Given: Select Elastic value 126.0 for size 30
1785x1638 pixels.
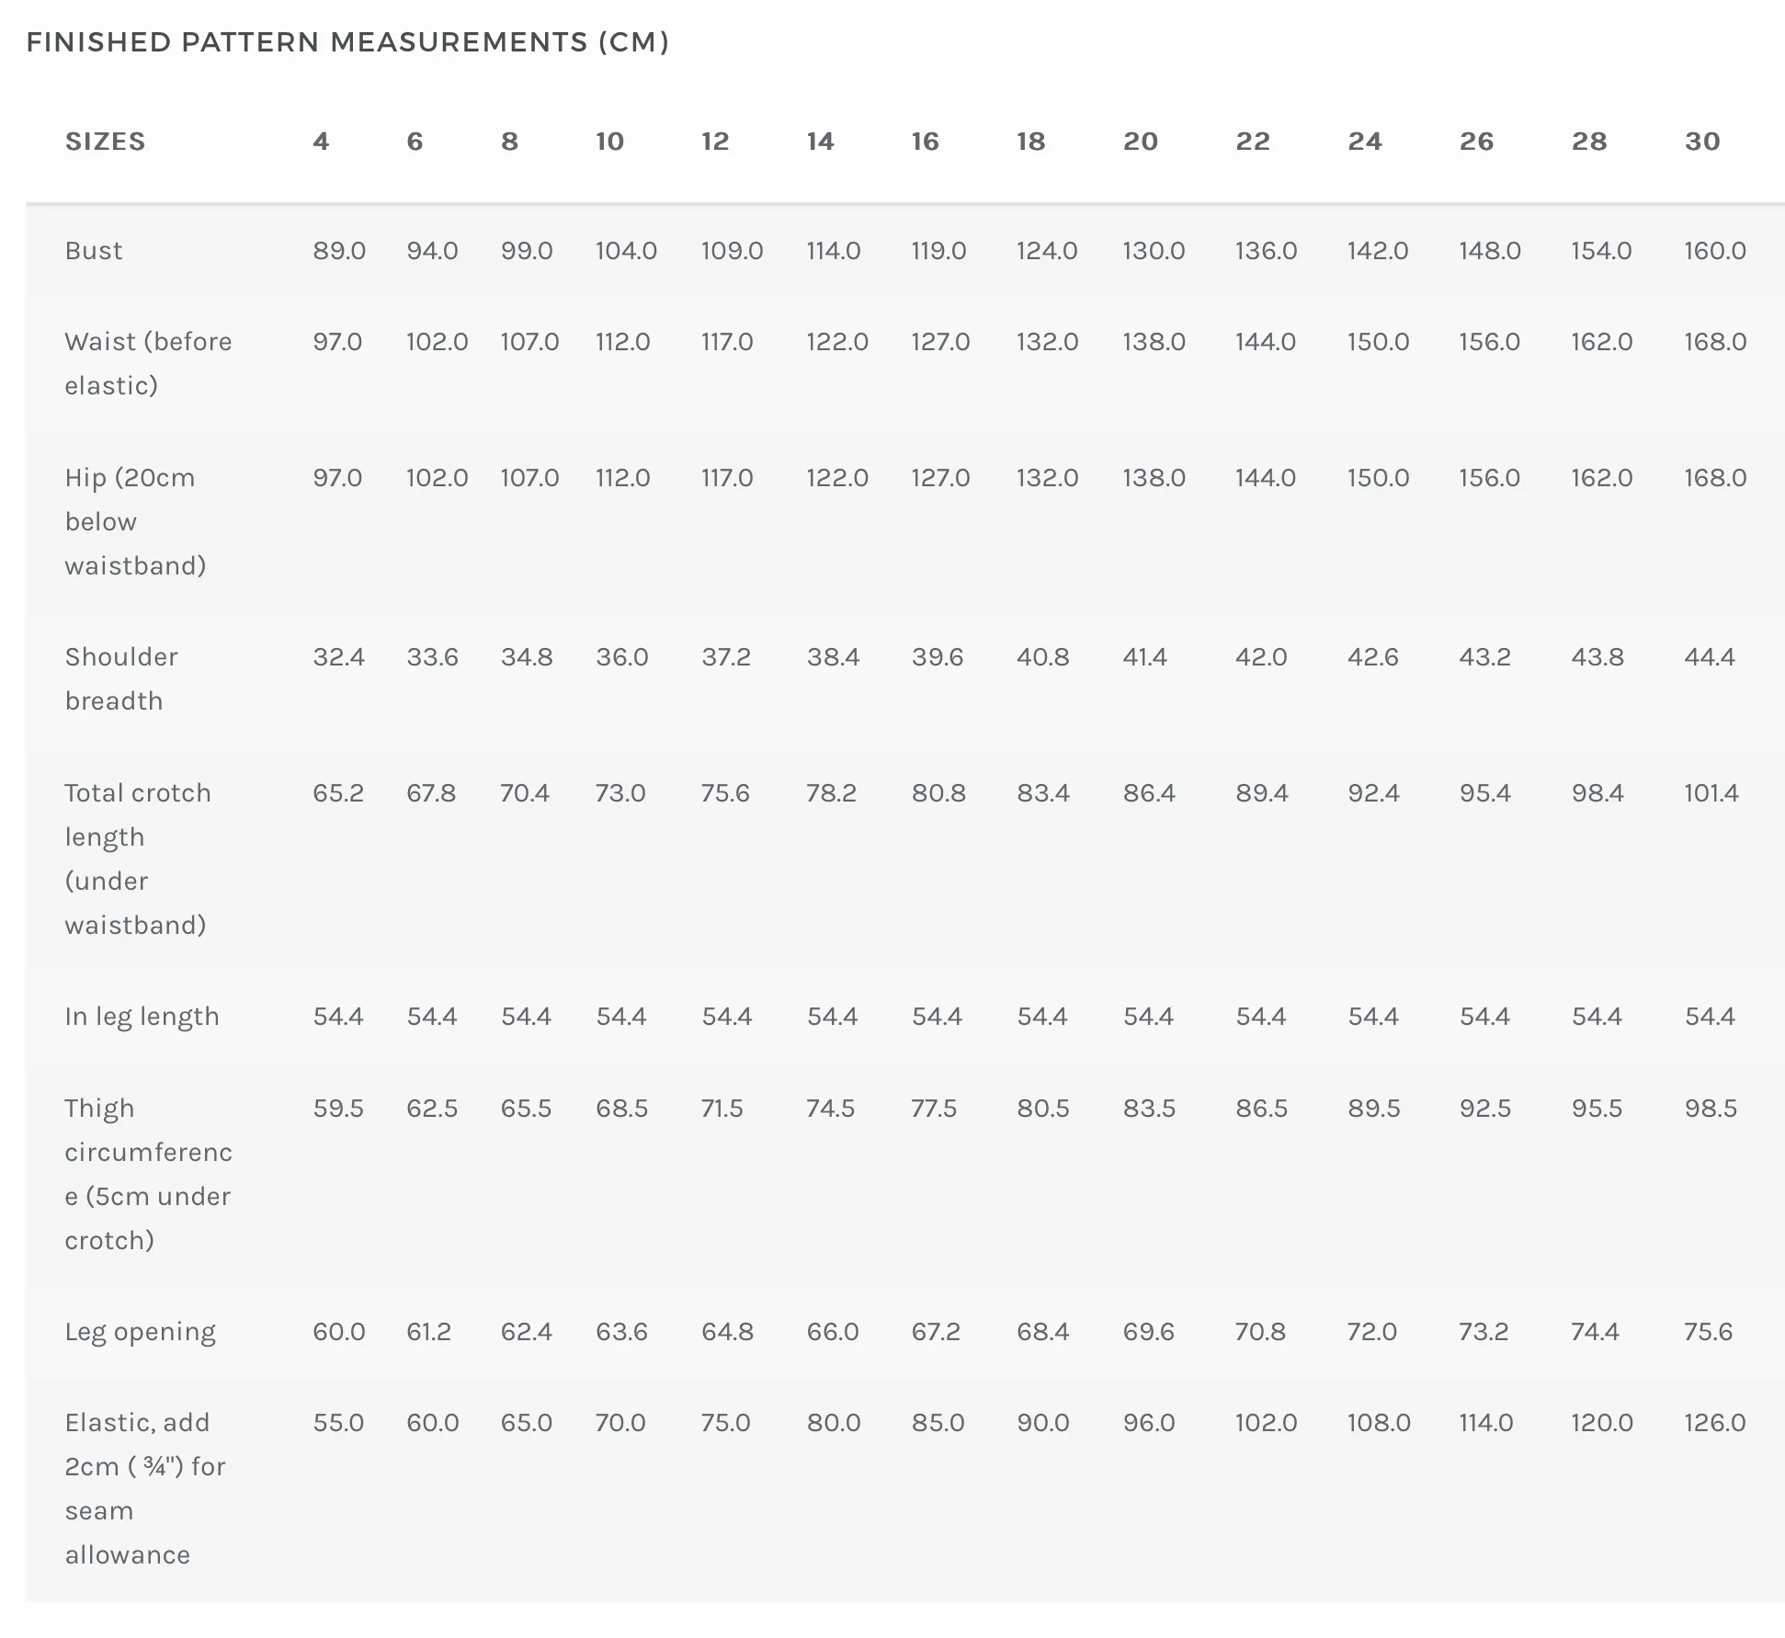Looking at the screenshot, I should point(1715,1423).
